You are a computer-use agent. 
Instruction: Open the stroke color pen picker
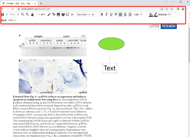coord(156,15)
